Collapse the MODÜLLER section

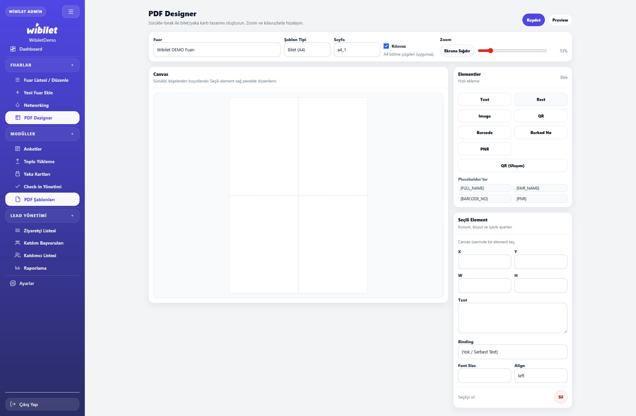(x=72, y=134)
